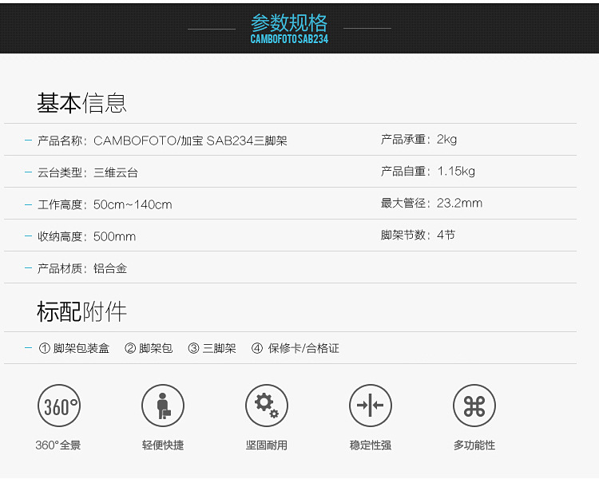Click accessory ④ 保修卡/合格证
The height and width of the screenshot is (479, 599).
click(296, 348)
